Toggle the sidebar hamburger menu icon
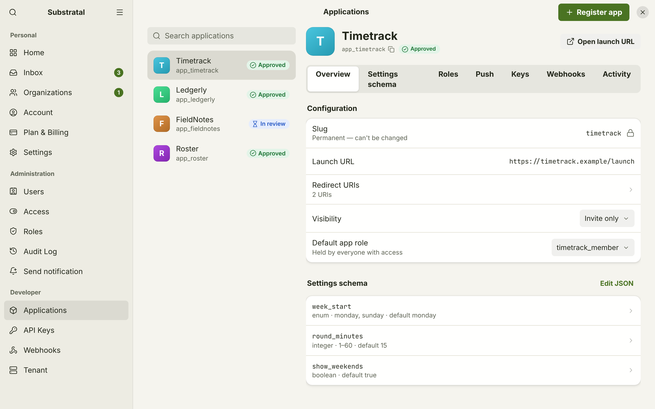 120,12
